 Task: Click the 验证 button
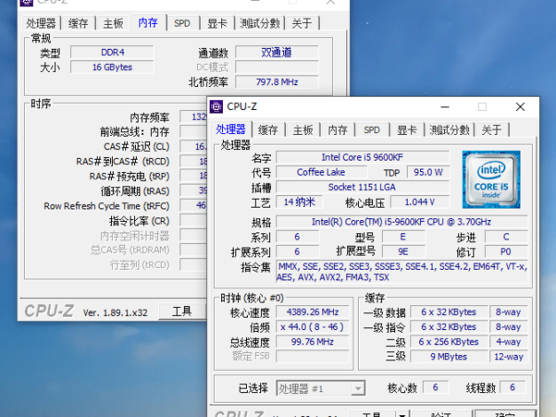coord(441,414)
